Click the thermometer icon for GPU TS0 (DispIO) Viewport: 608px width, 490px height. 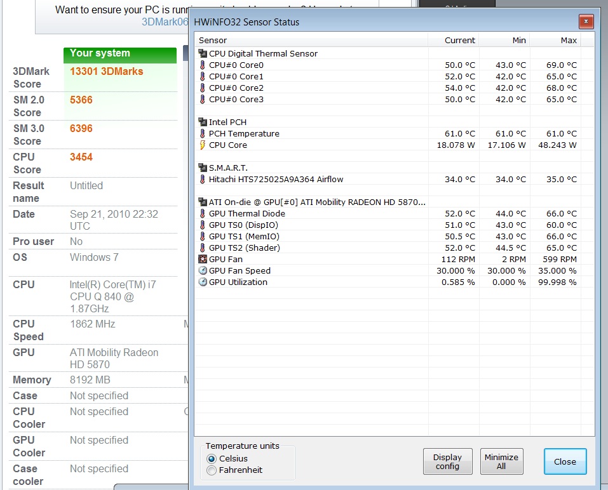click(x=203, y=225)
